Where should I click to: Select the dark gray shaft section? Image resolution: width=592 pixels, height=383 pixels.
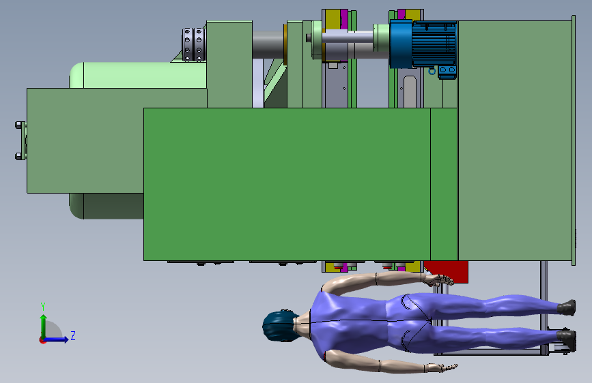tap(268, 44)
